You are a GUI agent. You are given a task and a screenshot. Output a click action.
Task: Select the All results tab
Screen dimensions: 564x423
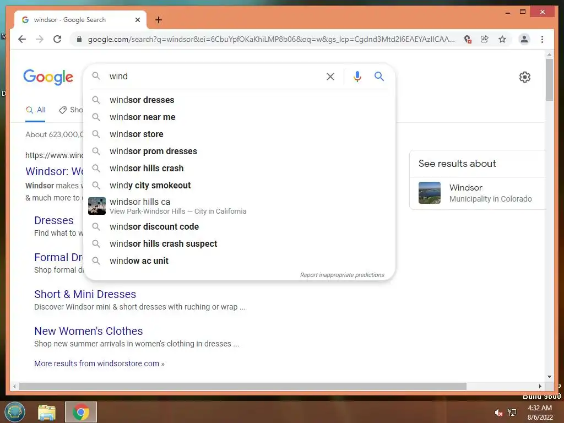click(x=35, y=110)
